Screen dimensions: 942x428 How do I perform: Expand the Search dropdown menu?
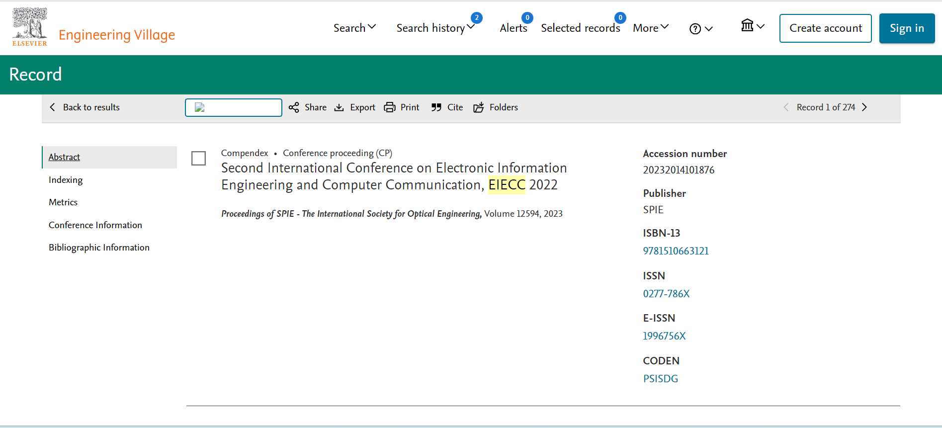354,28
